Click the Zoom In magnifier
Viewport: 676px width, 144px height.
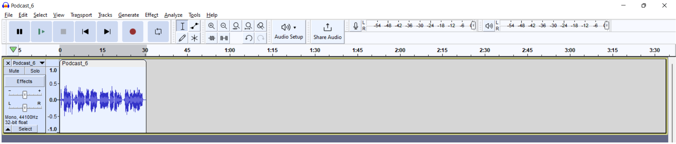(211, 26)
